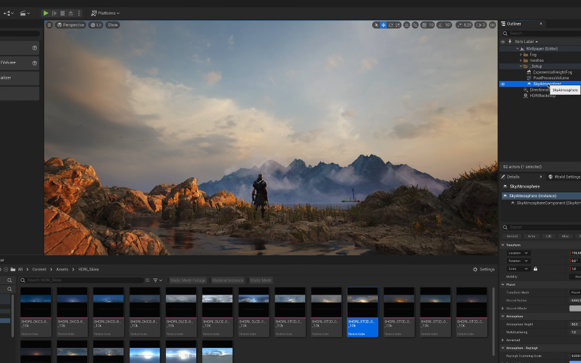Screen dimensions: 581x363
Task: Expand the Ground Albedo property
Action: coord(503,309)
